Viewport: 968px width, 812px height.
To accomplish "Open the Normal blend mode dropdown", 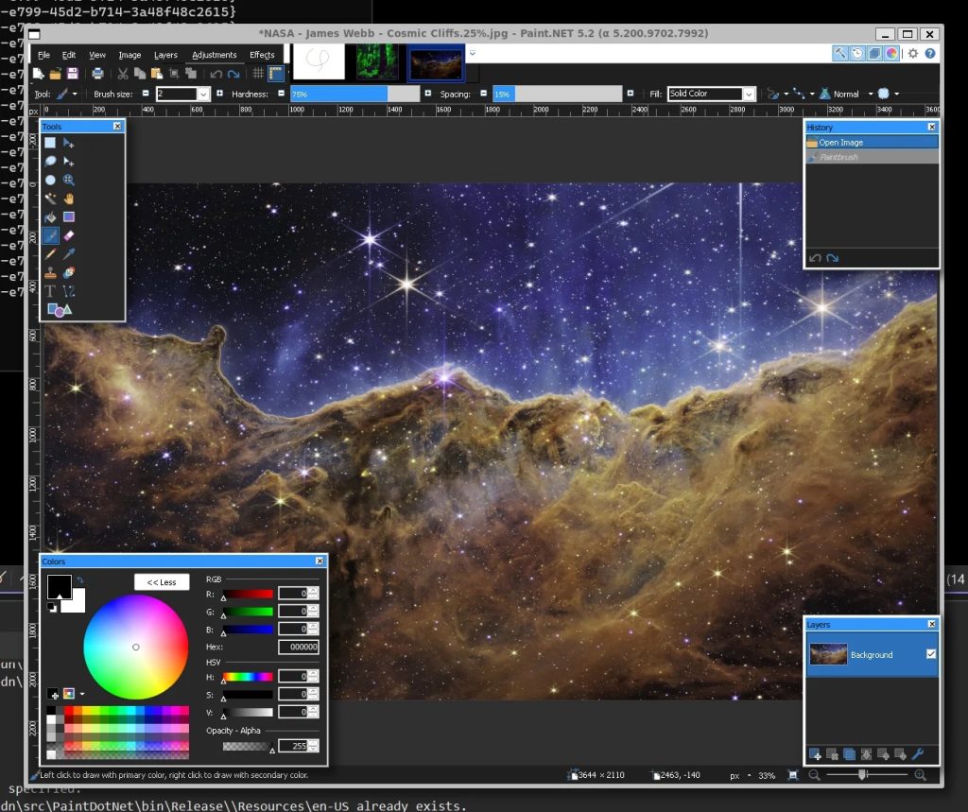I will tap(871, 94).
